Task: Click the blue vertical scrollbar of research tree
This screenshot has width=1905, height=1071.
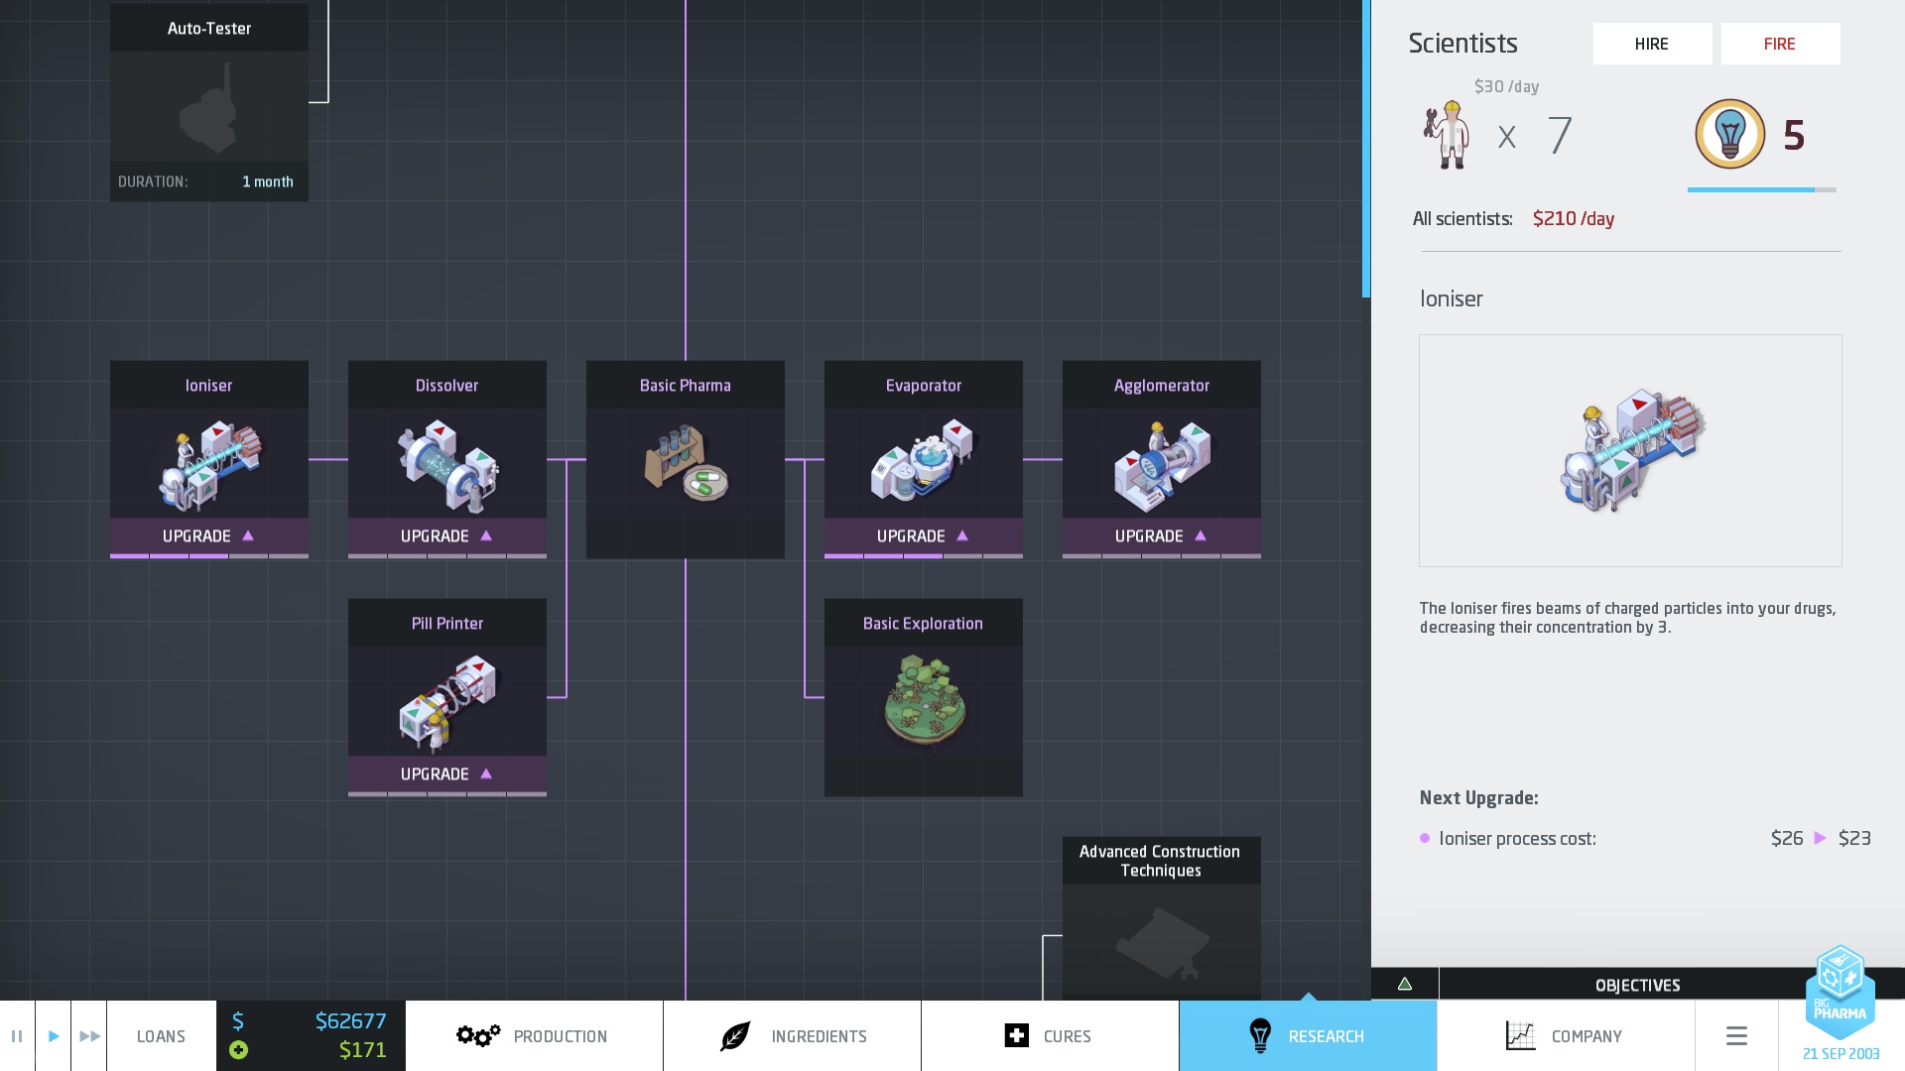Action: (x=1366, y=149)
